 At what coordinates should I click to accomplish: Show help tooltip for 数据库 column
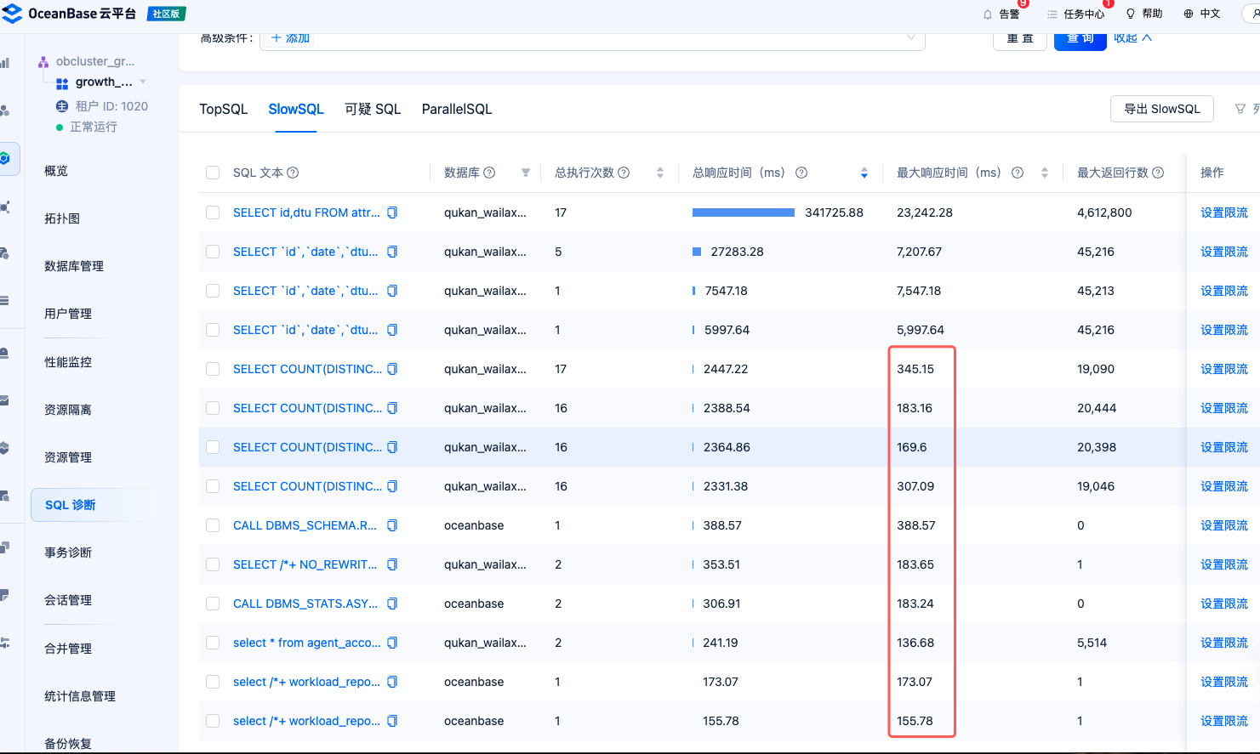click(x=489, y=173)
